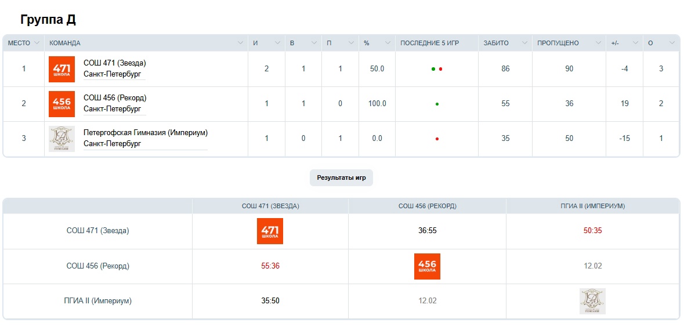Open the ПРОПУЩЕНО column dropdown arrow
Viewport: 684px width, 330px height.
[599, 43]
